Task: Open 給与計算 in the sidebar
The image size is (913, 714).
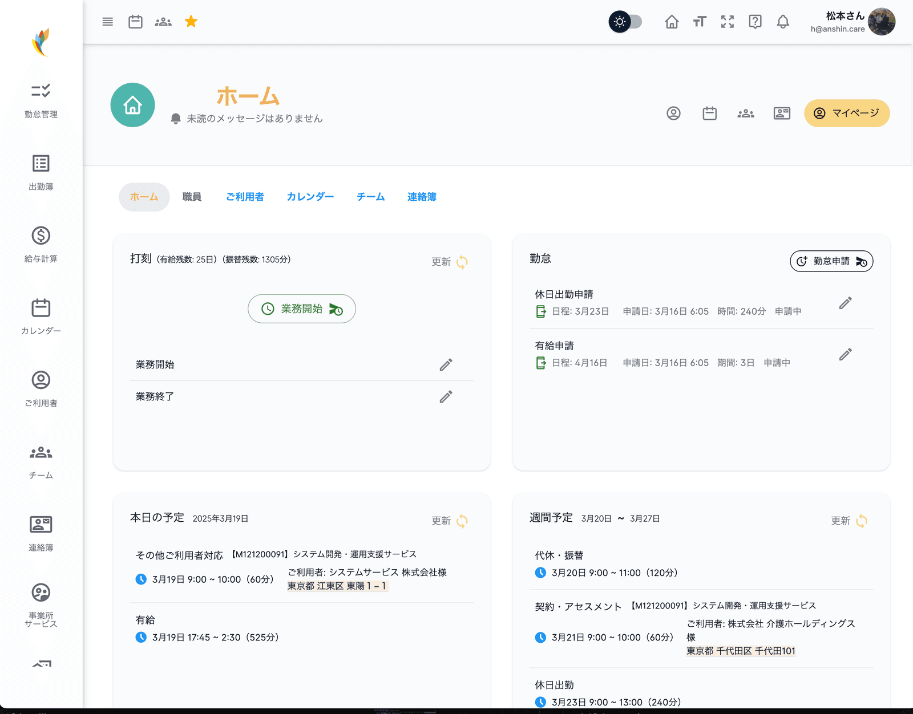Action: pyautogui.click(x=41, y=245)
